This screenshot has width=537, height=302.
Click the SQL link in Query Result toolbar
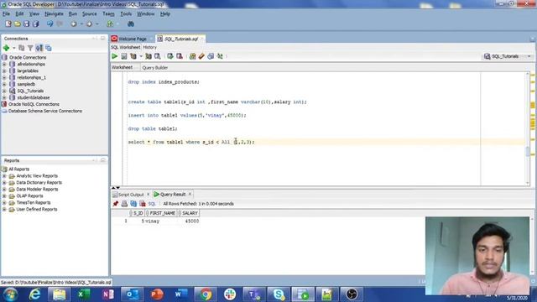152,204
